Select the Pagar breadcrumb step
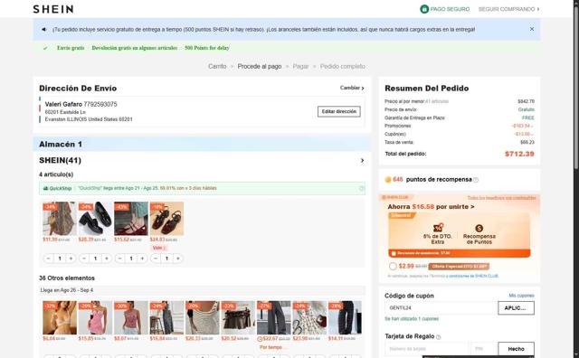Image resolution: width=579 pixels, height=358 pixels. click(x=300, y=66)
